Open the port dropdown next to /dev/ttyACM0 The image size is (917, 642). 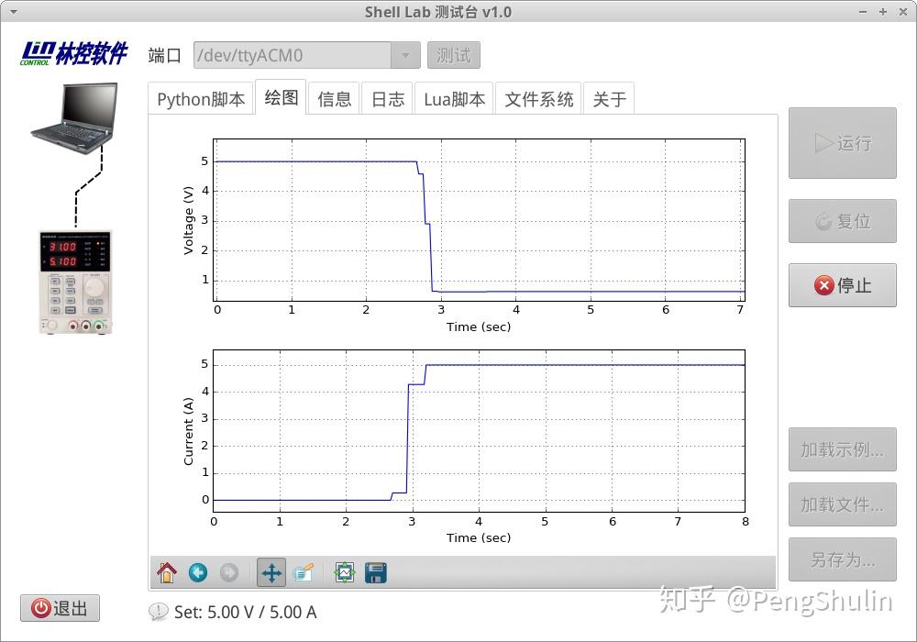404,55
